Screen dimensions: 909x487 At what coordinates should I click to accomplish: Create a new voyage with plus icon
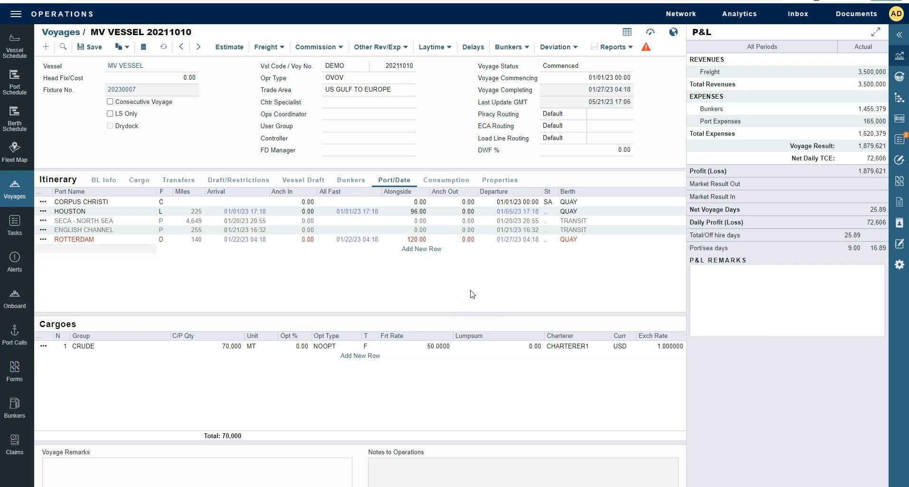coord(46,47)
